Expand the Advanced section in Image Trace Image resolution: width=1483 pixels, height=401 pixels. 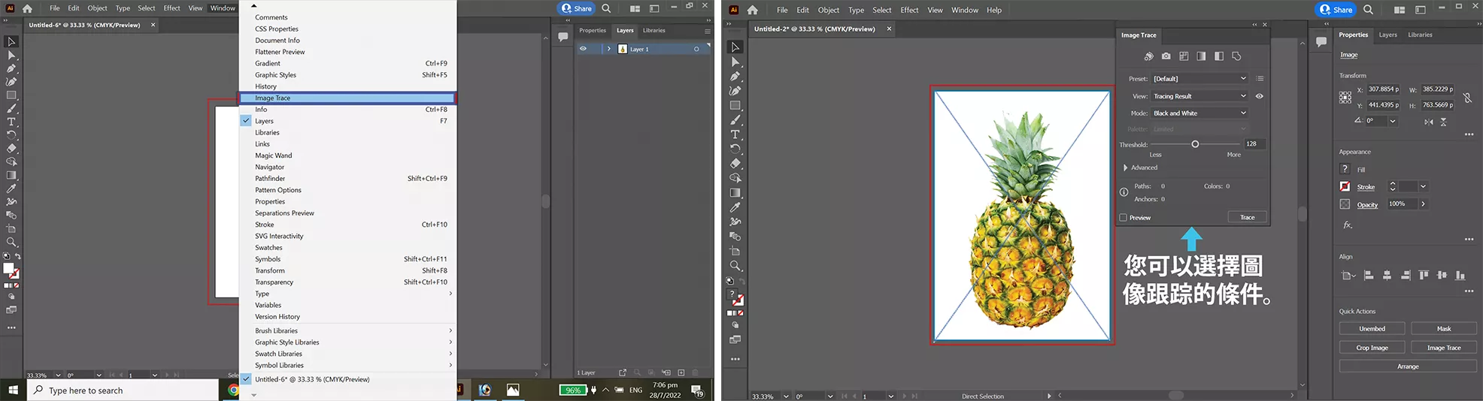pos(1126,167)
